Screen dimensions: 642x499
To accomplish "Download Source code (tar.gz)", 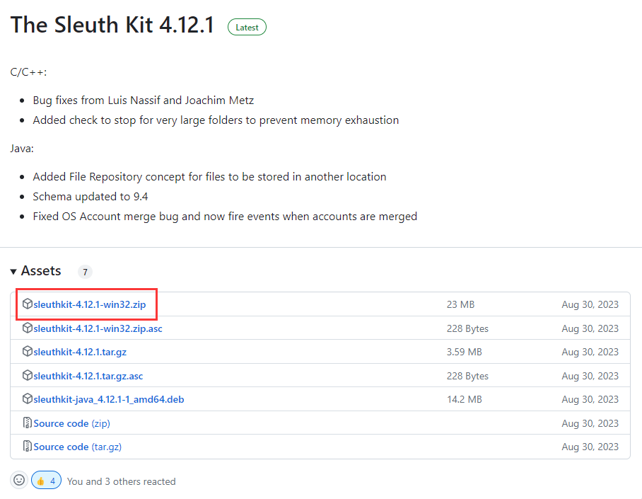I will pyautogui.click(x=77, y=447).
